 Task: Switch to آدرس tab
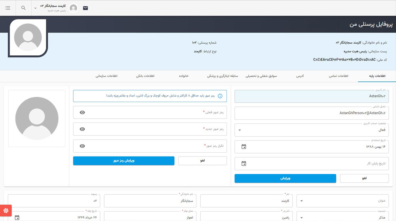[x=300, y=76]
